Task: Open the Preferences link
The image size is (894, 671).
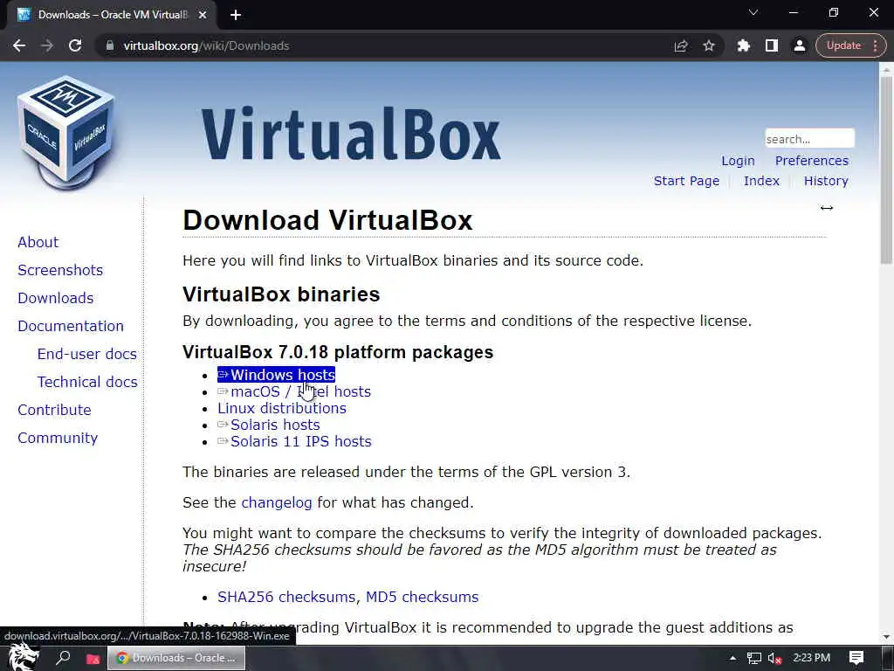Action: pos(811,161)
